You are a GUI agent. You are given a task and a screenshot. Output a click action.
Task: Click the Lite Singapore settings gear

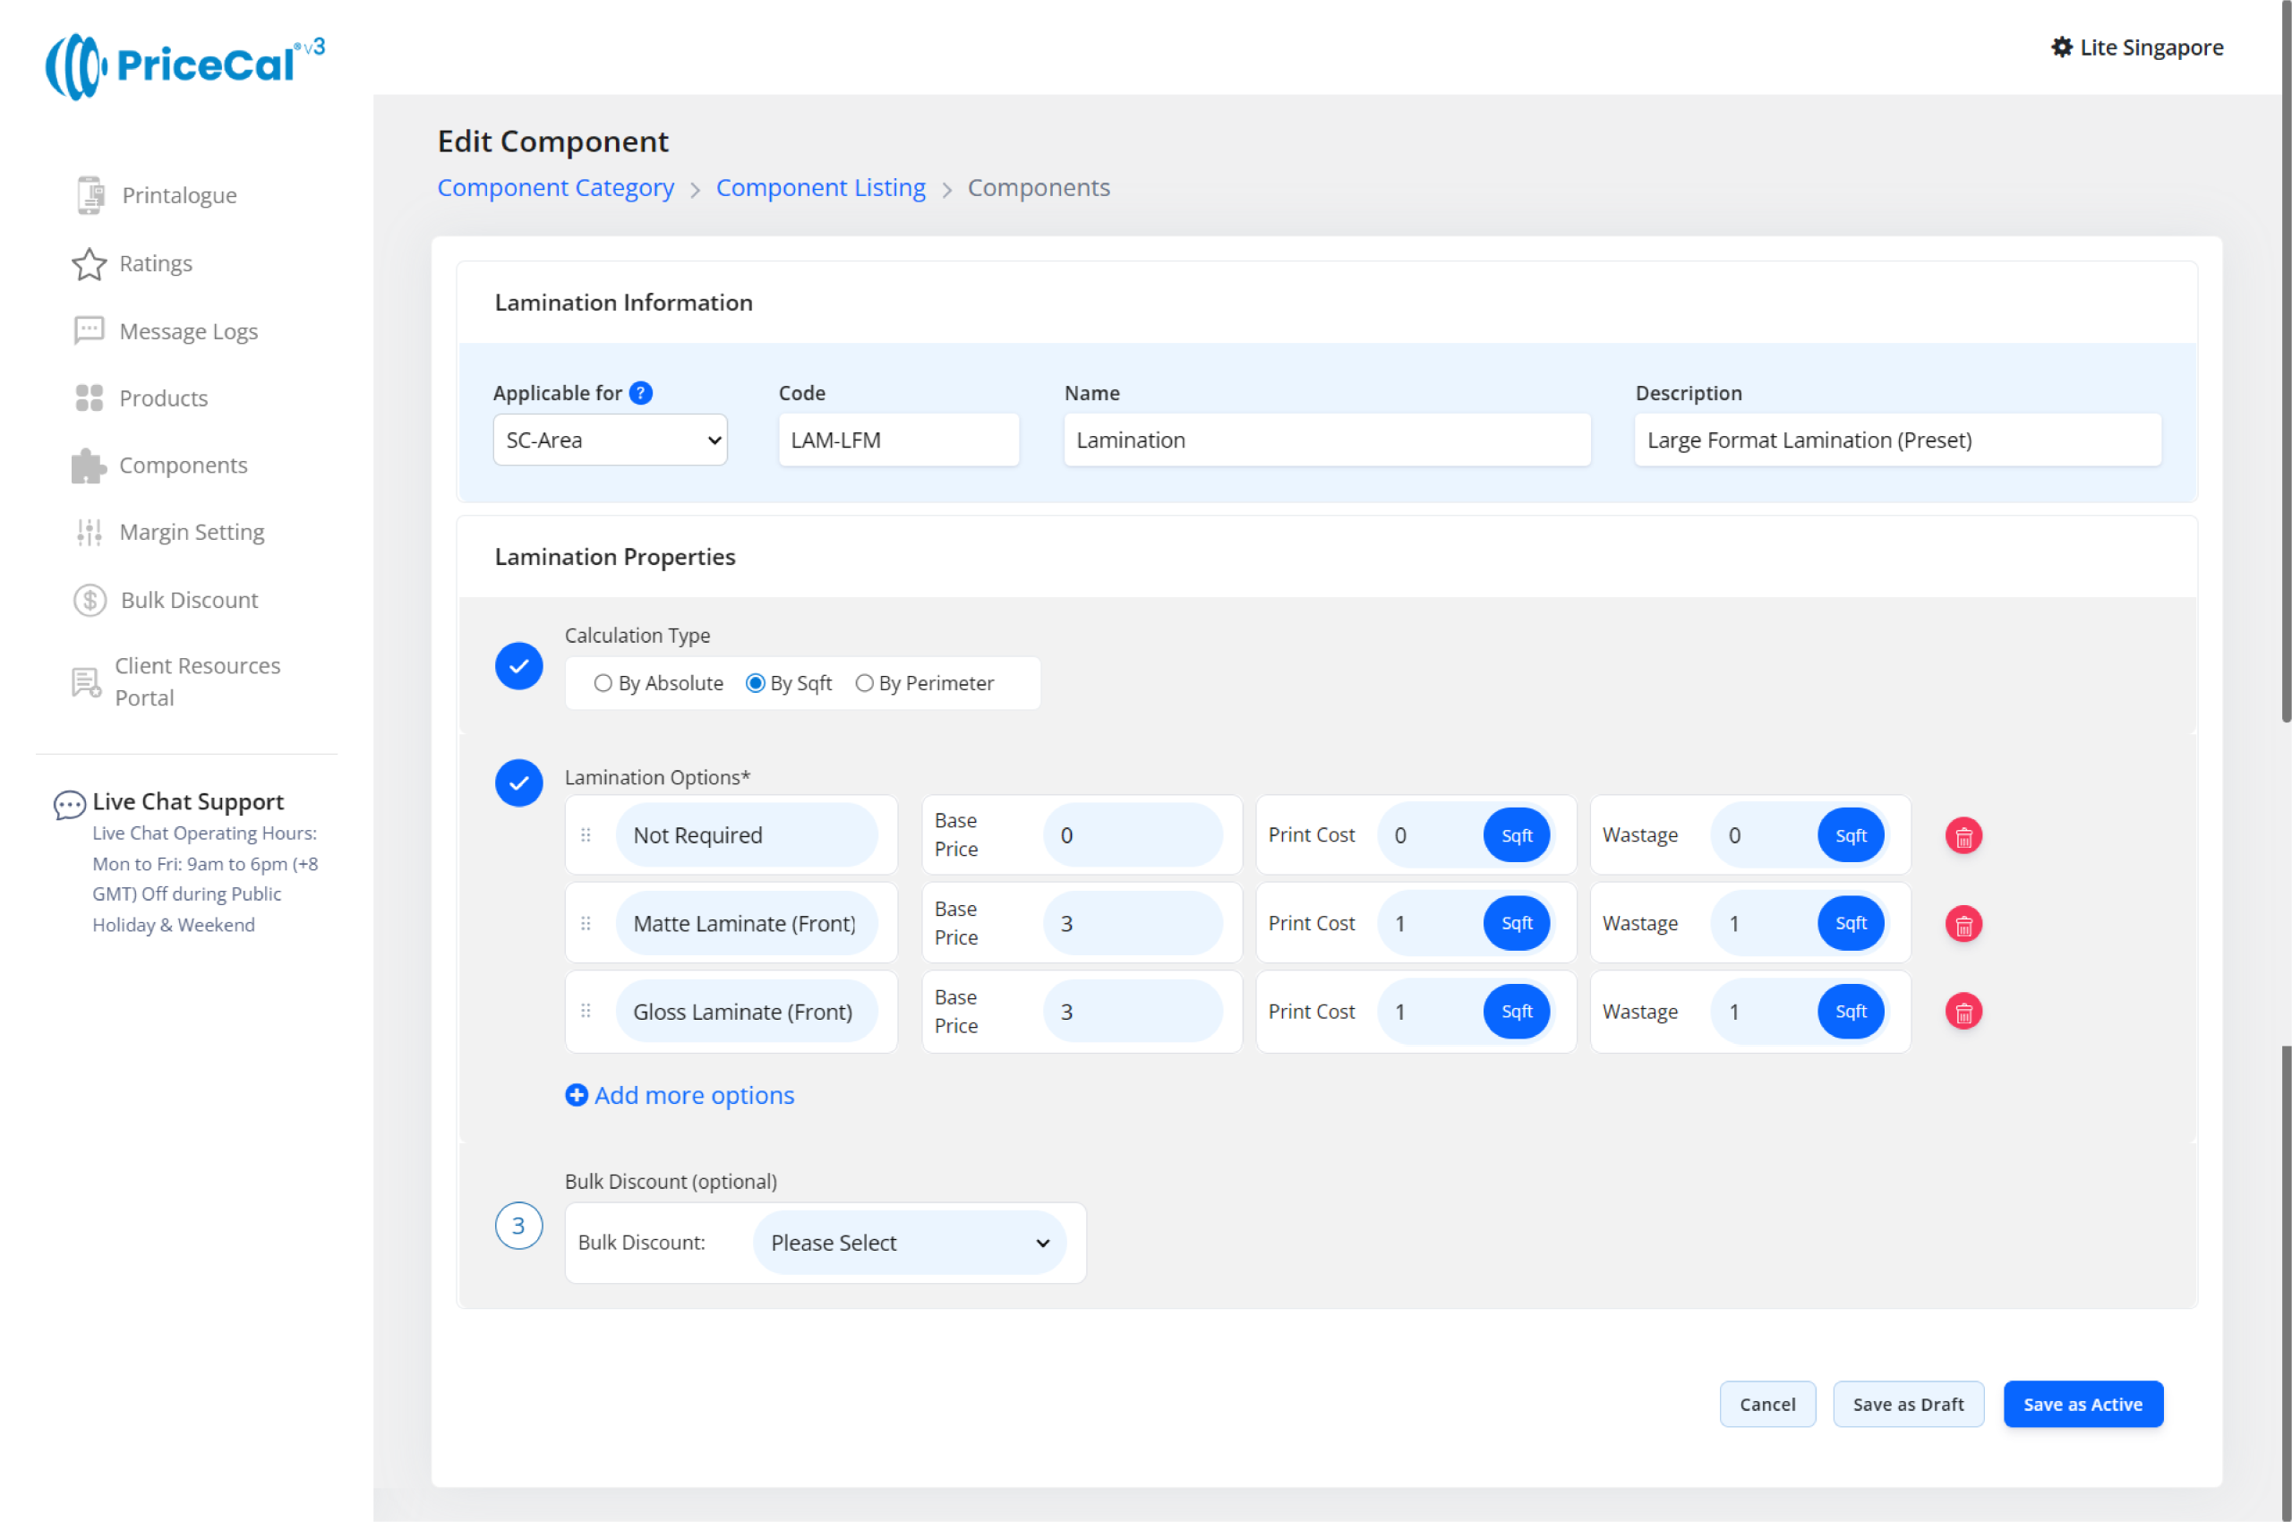2061,47
